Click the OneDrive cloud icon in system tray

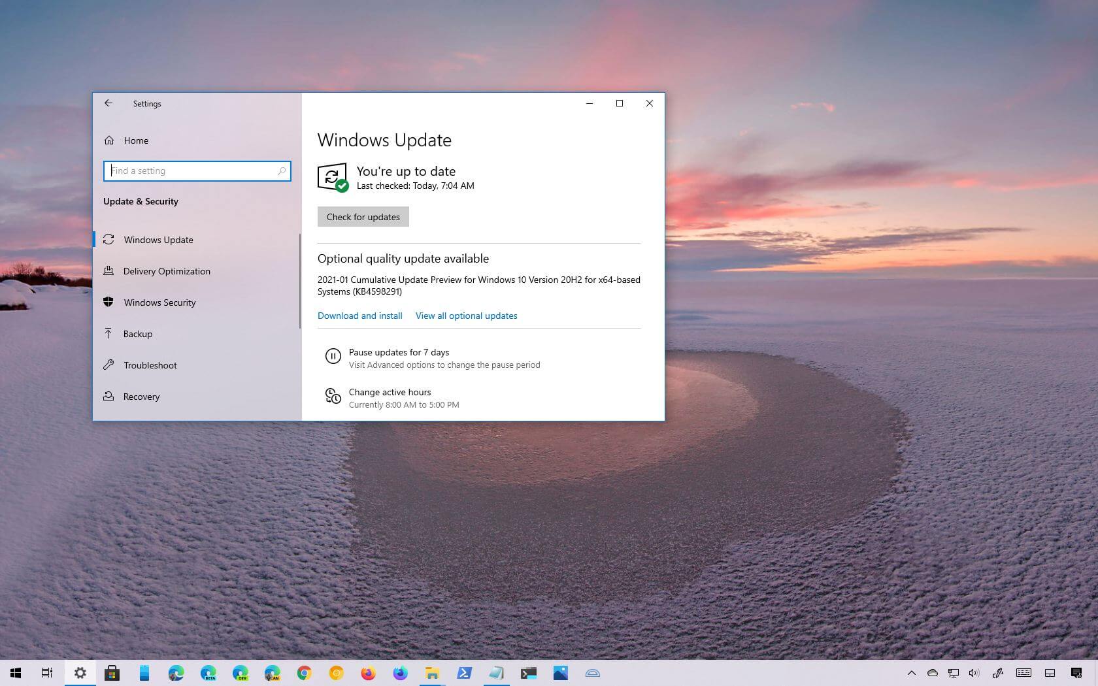(x=933, y=673)
